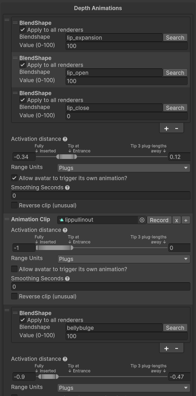The height and width of the screenshot is (396, 196).
Task: Click help icon beside Animation Clip's Activation distance
Action: point(65,230)
